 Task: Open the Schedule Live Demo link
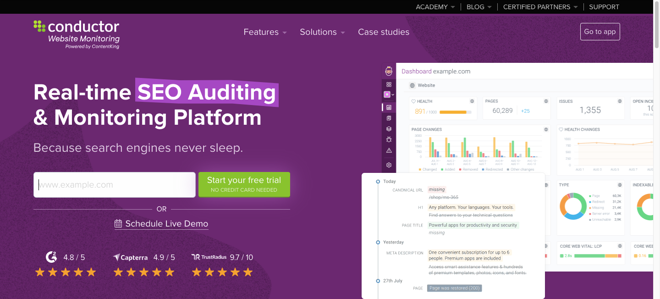pos(161,224)
